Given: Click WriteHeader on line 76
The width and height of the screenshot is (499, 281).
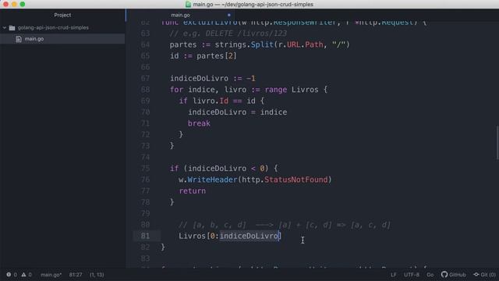Looking at the screenshot, I should [212, 180].
